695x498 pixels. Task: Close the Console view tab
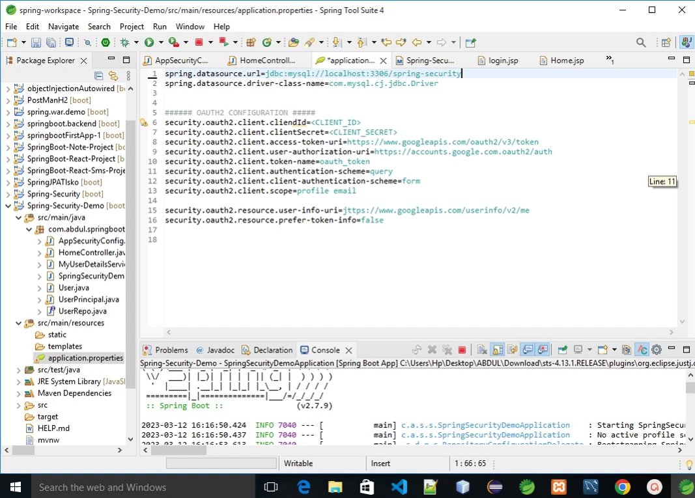point(349,350)
